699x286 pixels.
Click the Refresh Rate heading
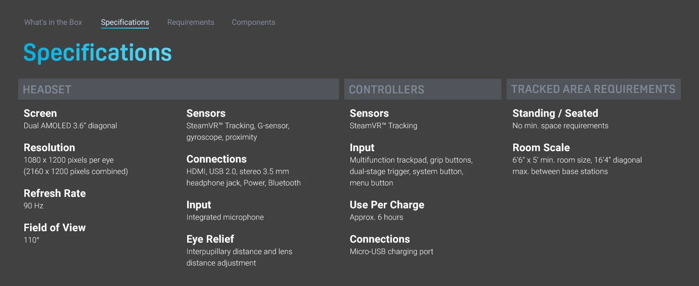[54, 194]
